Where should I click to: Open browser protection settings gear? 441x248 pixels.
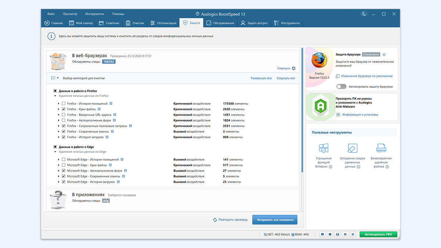pos(384,54)
